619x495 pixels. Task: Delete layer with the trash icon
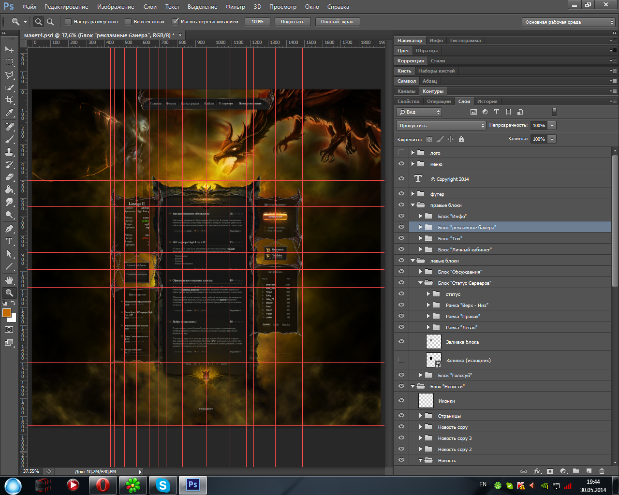[602, 471]
